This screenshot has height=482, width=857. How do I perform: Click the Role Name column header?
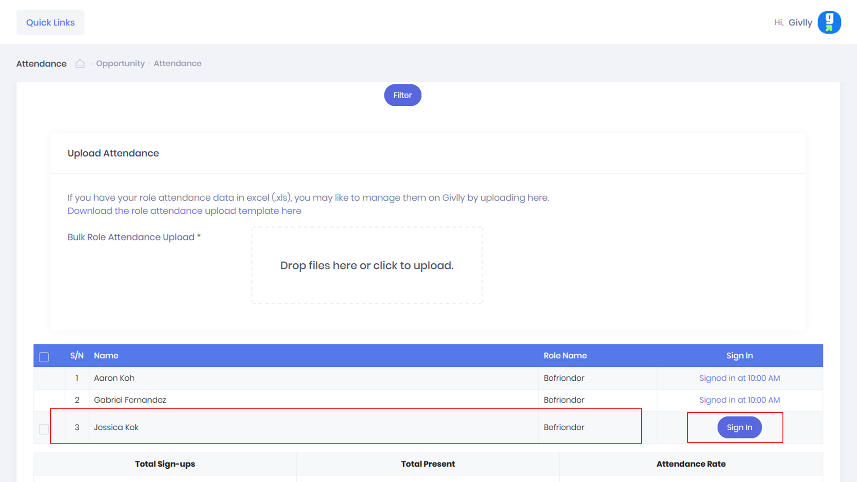coord(565,356)
